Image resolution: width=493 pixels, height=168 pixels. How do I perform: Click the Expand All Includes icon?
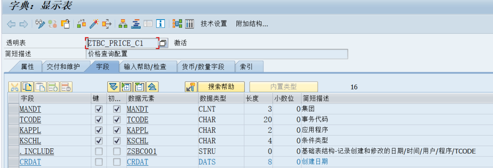pyautogui.click(x=113, y=87)
